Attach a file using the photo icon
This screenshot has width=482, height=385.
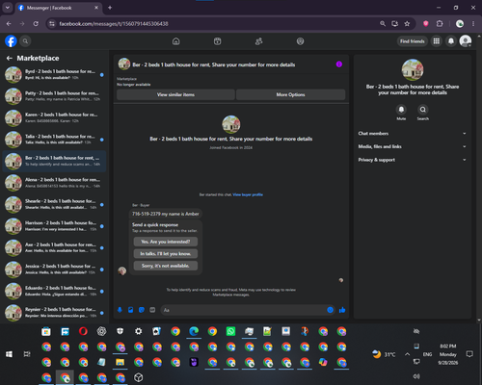131,310
